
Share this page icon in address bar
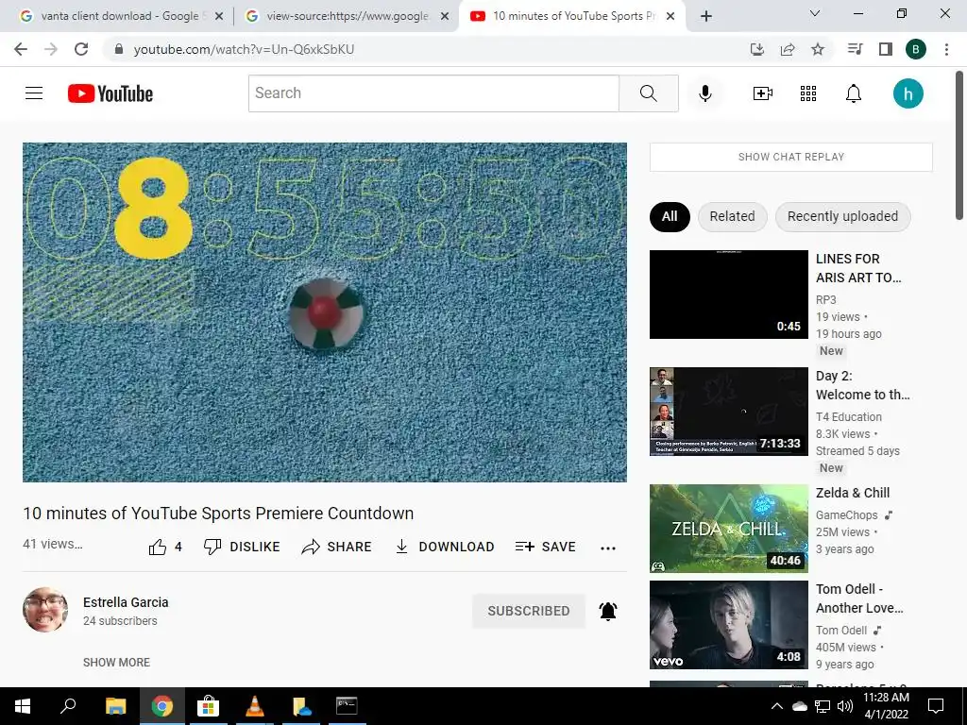point(788,49)
